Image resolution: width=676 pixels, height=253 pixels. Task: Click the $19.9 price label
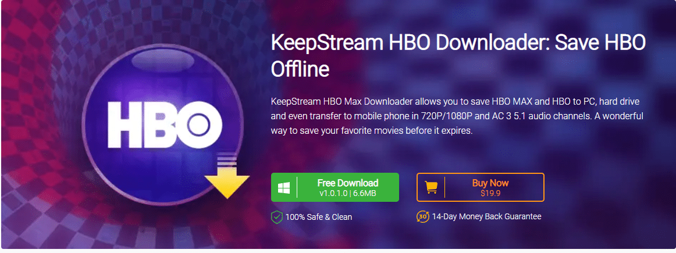tap(490, 194)
